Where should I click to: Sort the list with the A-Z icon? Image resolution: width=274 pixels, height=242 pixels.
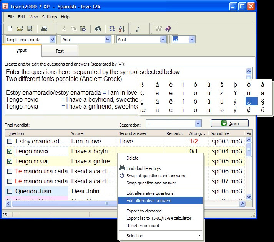point(122,29)
